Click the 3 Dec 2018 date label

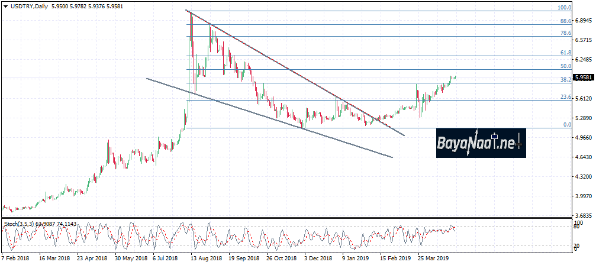coord(317,258)
